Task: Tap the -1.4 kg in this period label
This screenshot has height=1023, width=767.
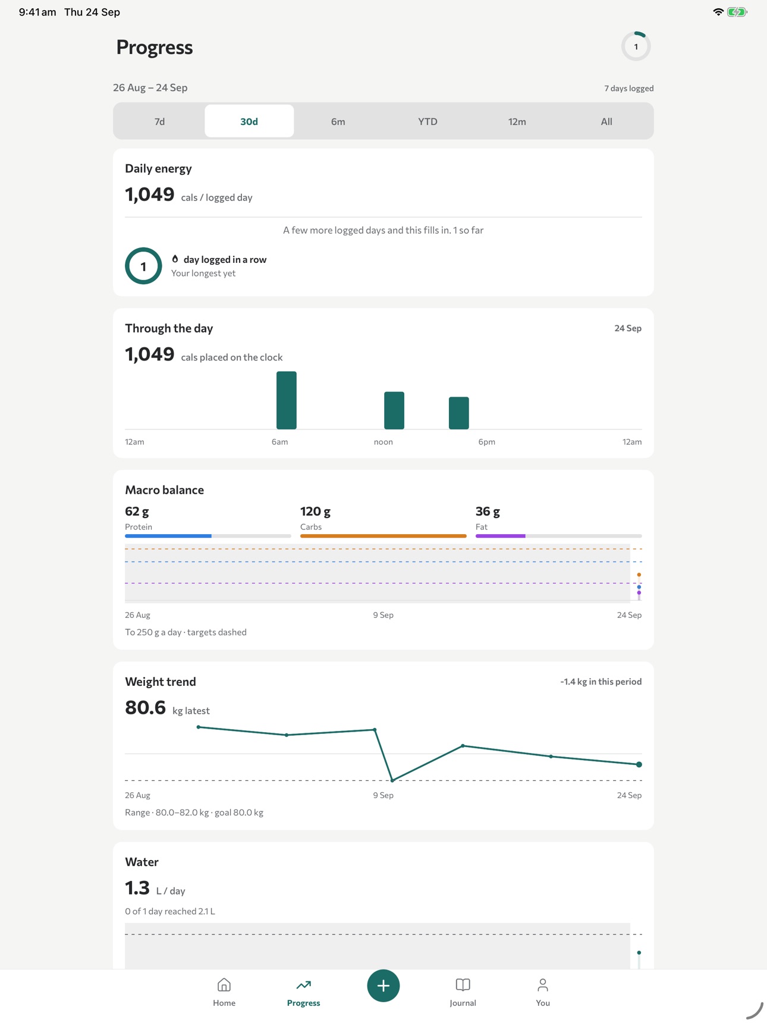Action: (601, 682)
